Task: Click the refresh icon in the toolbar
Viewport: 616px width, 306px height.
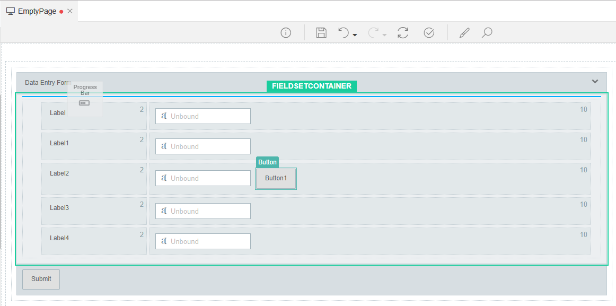Action: (403, 33)
